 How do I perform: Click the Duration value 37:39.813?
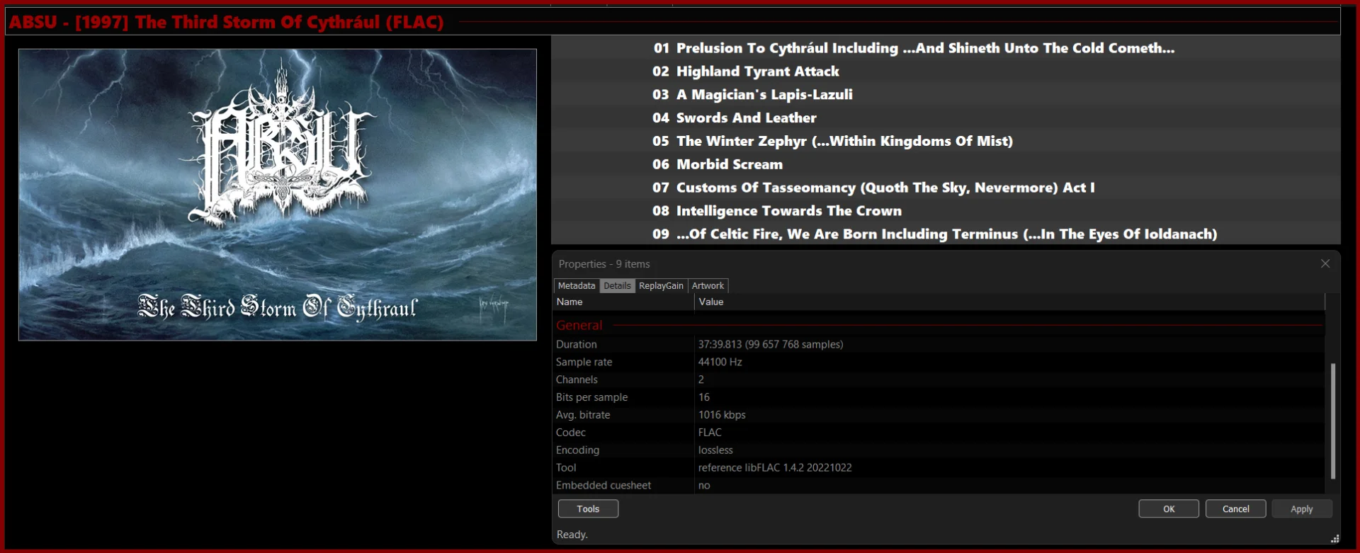point(771,344)
